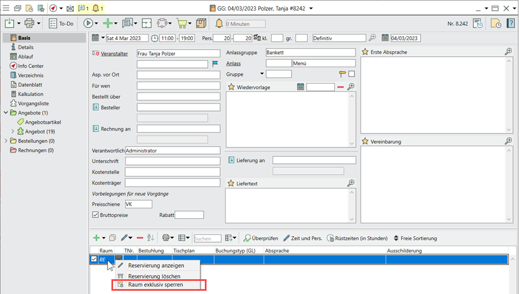Click the bell reminder icon in toolbar
Viewport: 519px width, 294px height.
click(219, 23)
